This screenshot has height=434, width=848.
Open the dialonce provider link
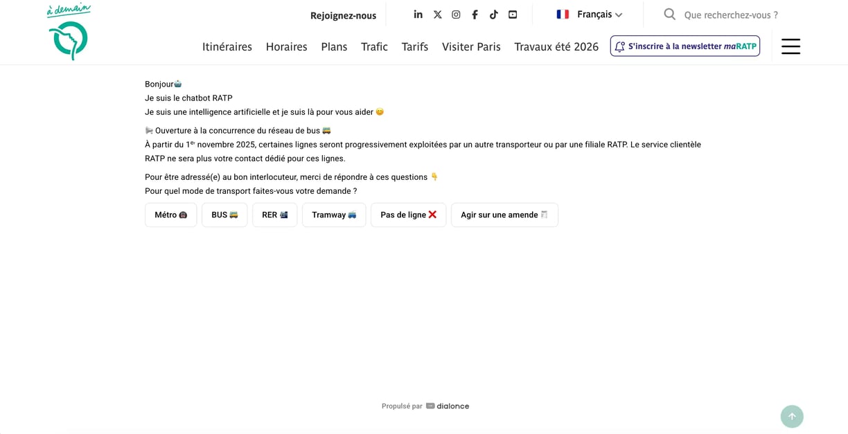pyautogui.click(x=448, y=406)
